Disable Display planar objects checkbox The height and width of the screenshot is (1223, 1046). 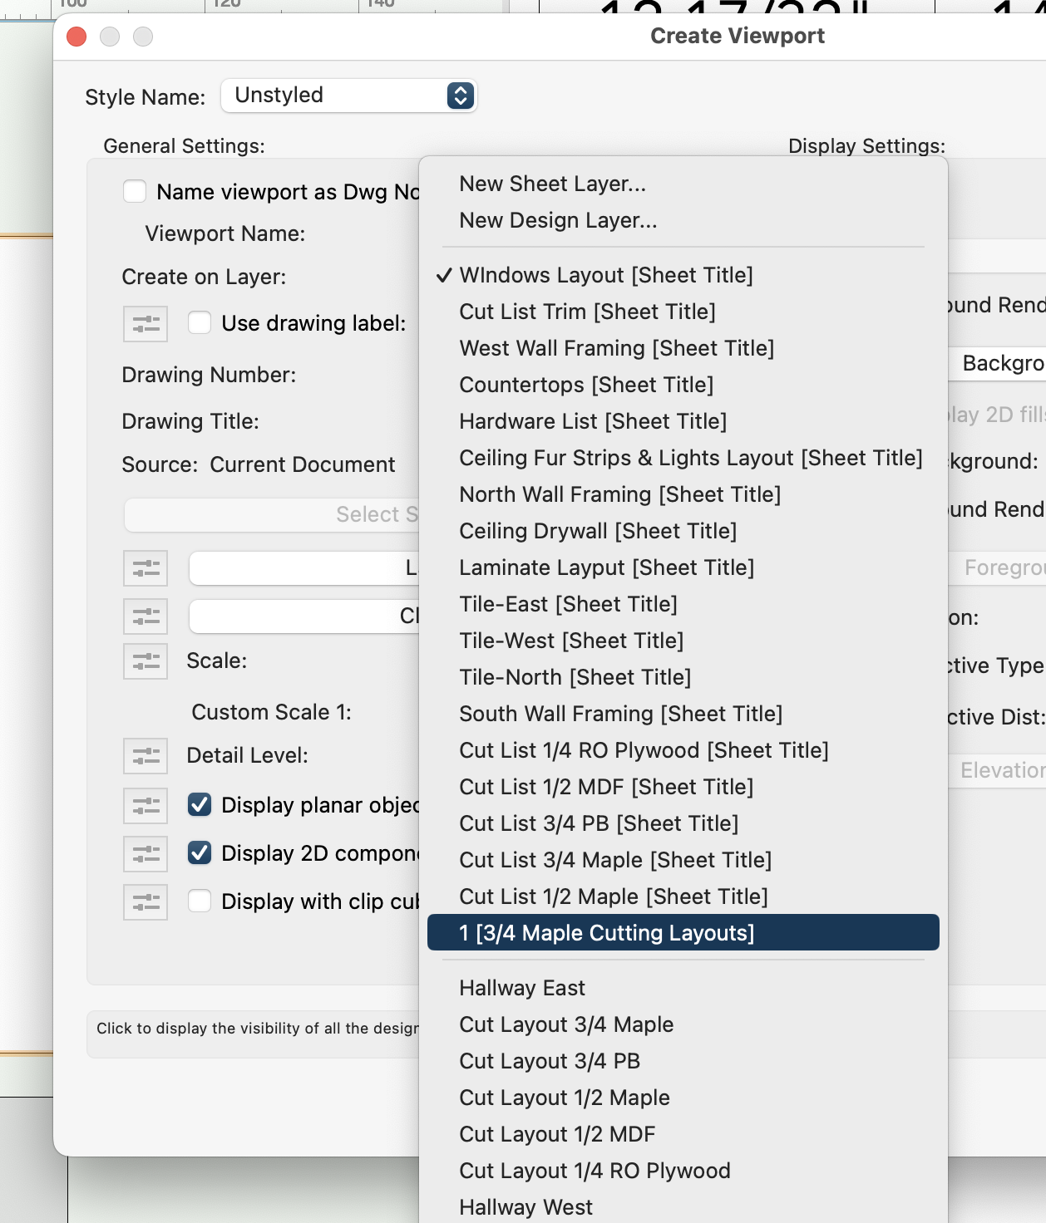pos(199,805)
